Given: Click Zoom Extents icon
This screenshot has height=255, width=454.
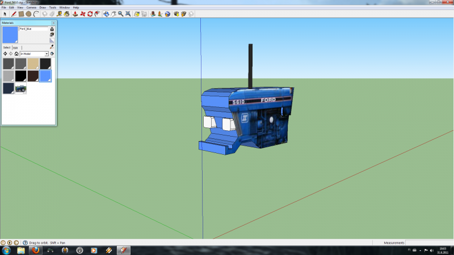Looking at the screenshot, I should click(x=128, y=14).
